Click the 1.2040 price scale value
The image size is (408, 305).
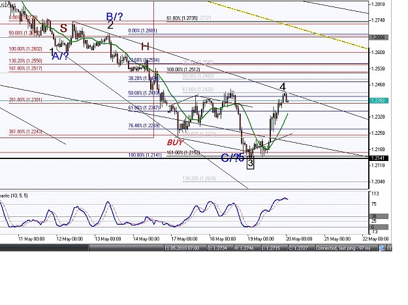(378, 182)
